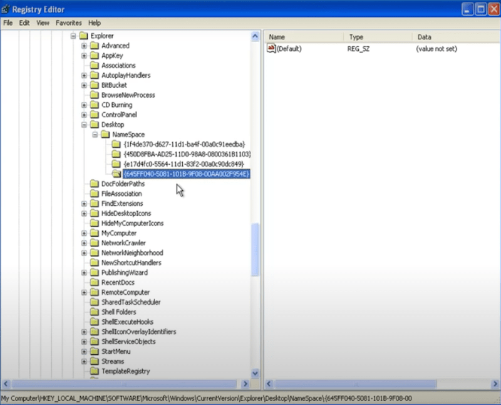Click the Registry Editor title bar icon

[x=6, y=9]
